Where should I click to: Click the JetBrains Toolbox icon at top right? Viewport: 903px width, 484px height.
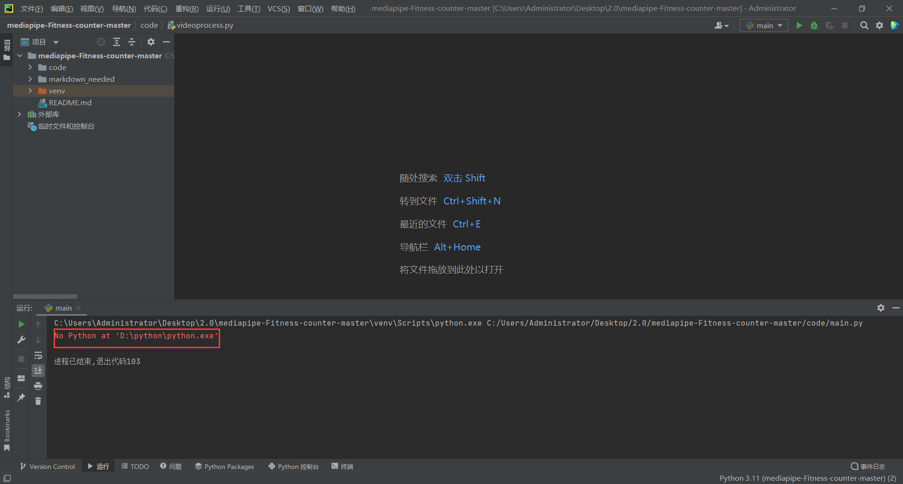pyautogui.click(x=895, y=25)
